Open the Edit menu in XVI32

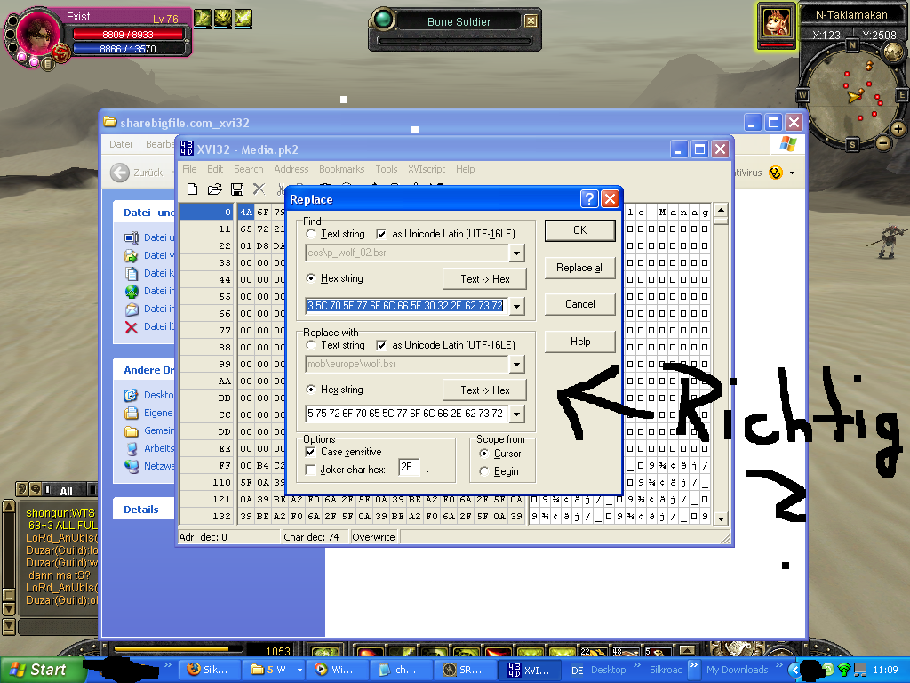215,169
